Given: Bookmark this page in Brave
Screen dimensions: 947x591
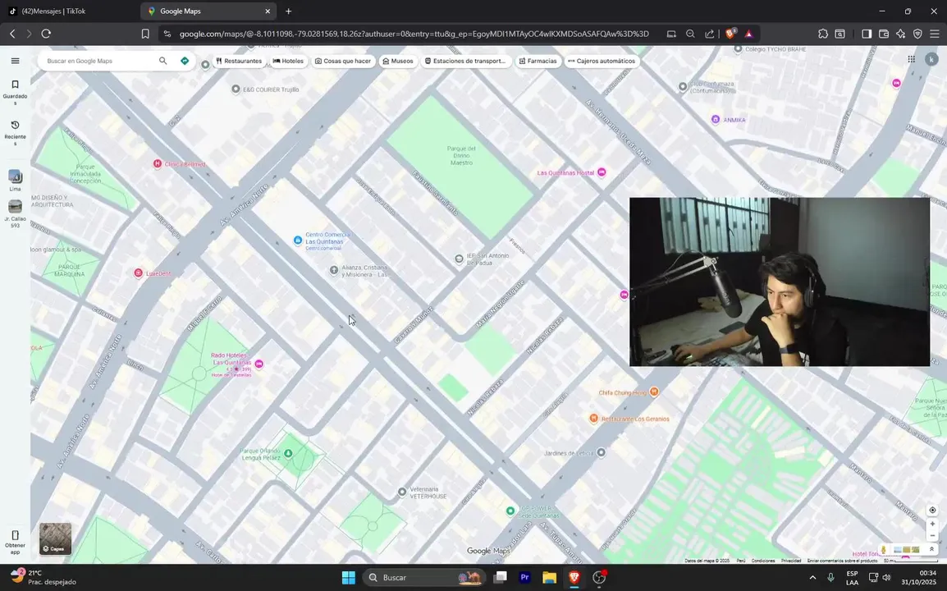Looking at the screenshot, I should coord(145,34).
